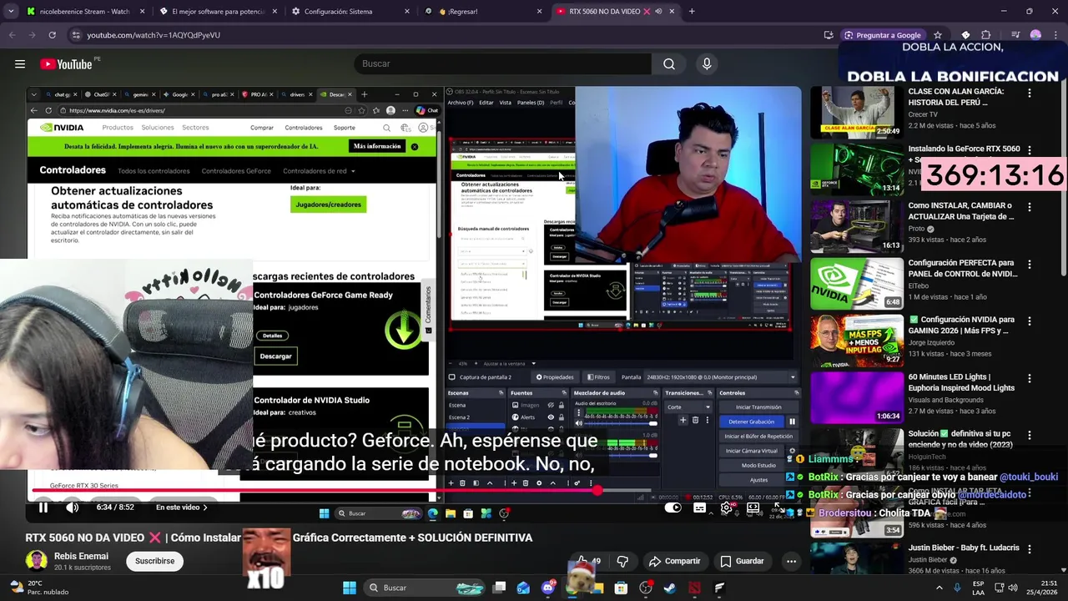Open Rebis Enemai channel avatar

[36, 561]
